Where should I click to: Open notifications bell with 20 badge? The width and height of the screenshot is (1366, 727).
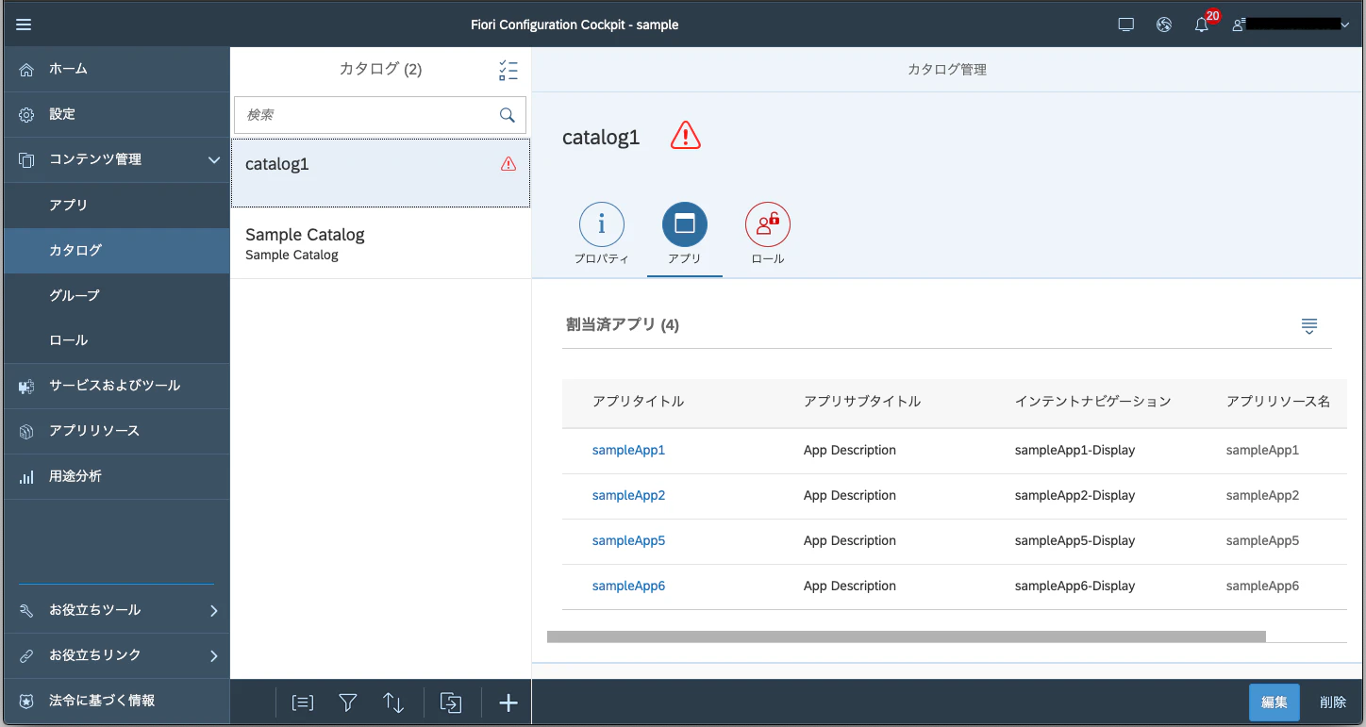(1203, 24)
